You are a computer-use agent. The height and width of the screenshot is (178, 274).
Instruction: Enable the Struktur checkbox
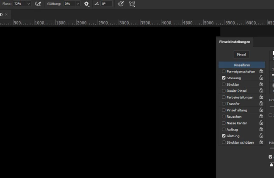tap(224, 84)
